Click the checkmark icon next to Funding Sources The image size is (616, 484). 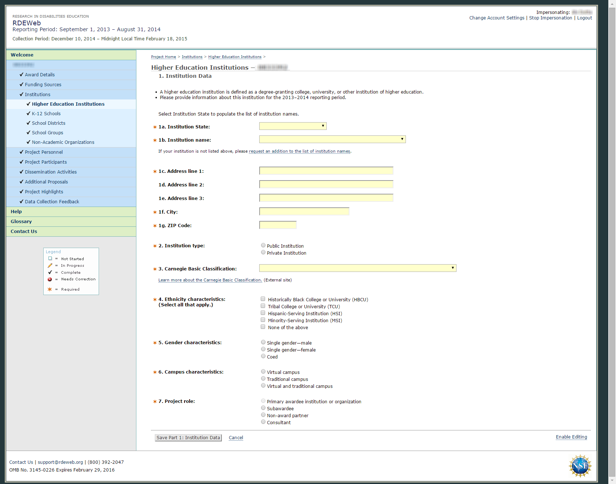(x=21, y=84)
